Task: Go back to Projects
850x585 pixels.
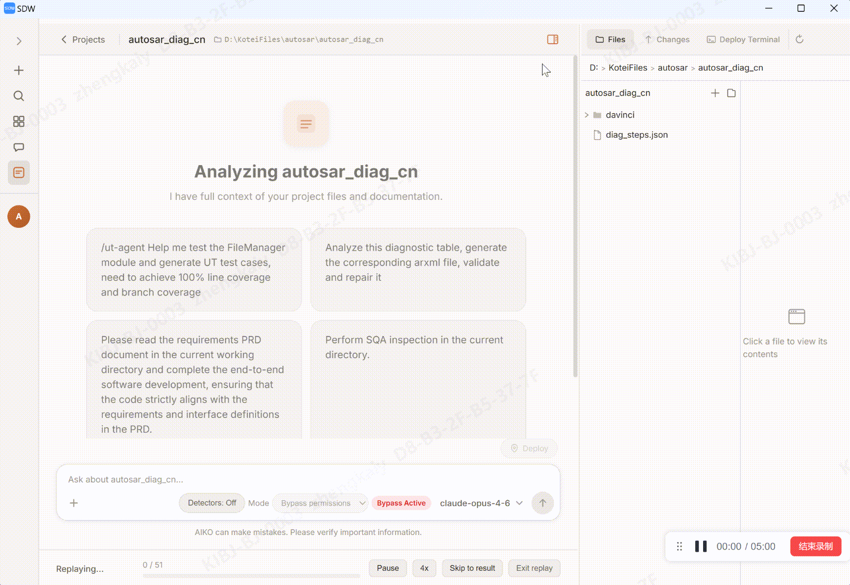Action: pos(83,40)
